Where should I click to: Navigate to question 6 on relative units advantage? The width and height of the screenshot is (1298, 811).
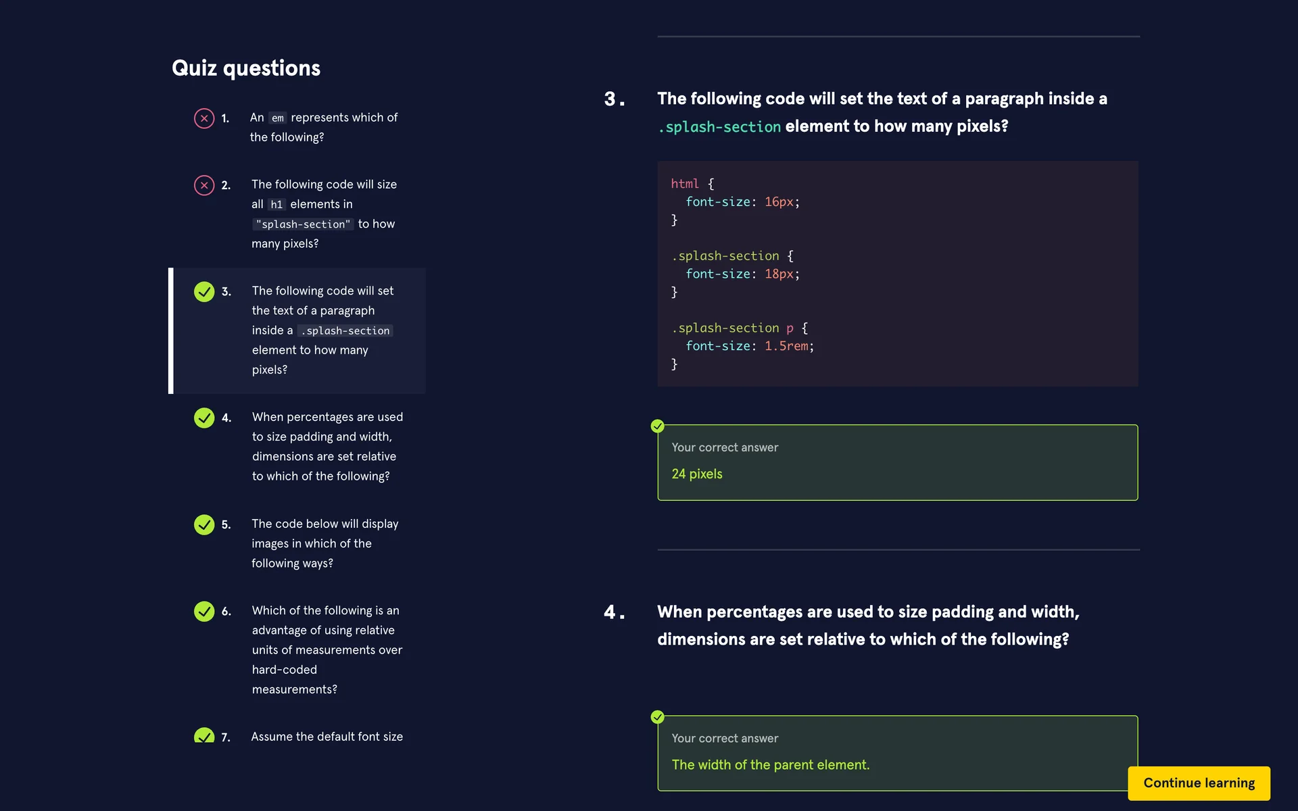click(x=327, y=649)
